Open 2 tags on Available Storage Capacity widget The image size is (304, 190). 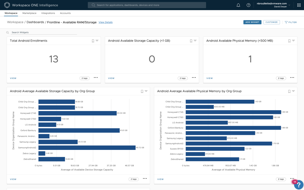pyautogui.click(x=183, y=78)
